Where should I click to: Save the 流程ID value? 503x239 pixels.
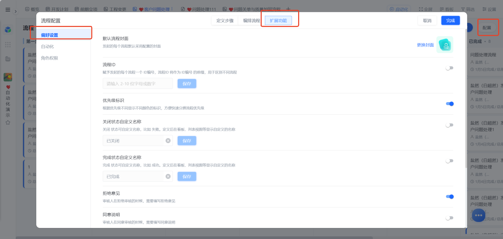[x=187, y=83]
